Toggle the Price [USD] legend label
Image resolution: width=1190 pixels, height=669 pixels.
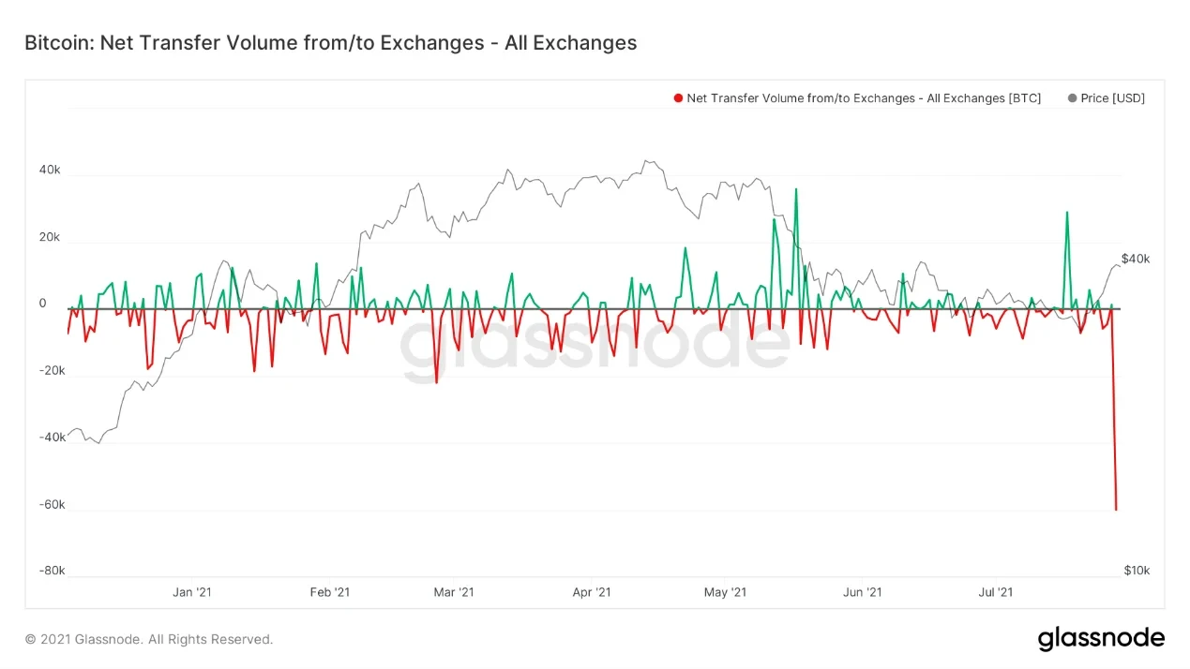pyautogui.click(x=1112, y=98)
